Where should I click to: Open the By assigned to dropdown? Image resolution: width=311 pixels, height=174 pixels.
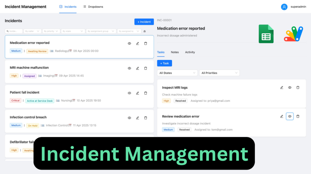tap(129, 31)
